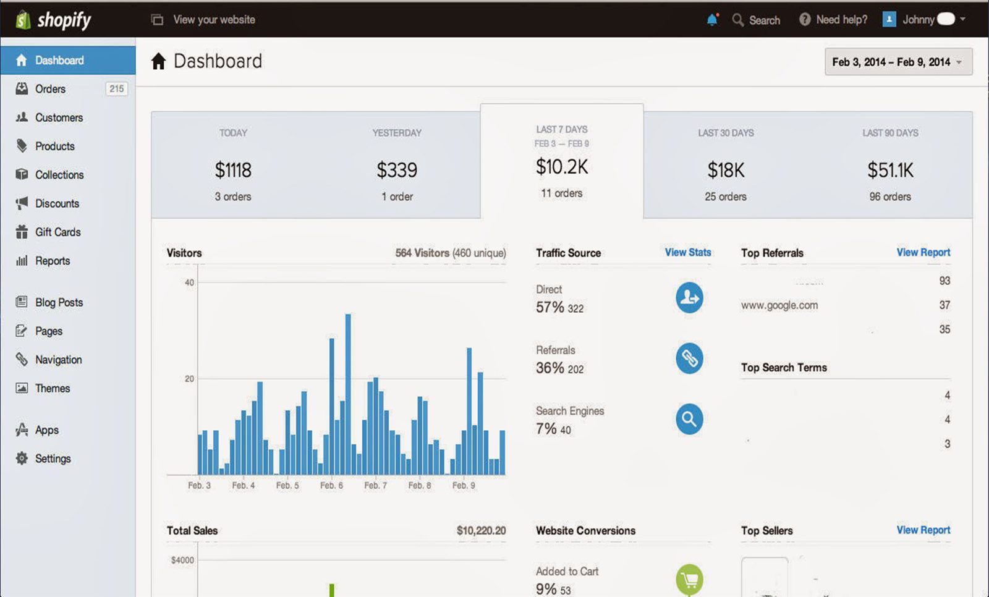Click the Shopify logo
This screenshot has width=989, height=597.
point(54,20)
